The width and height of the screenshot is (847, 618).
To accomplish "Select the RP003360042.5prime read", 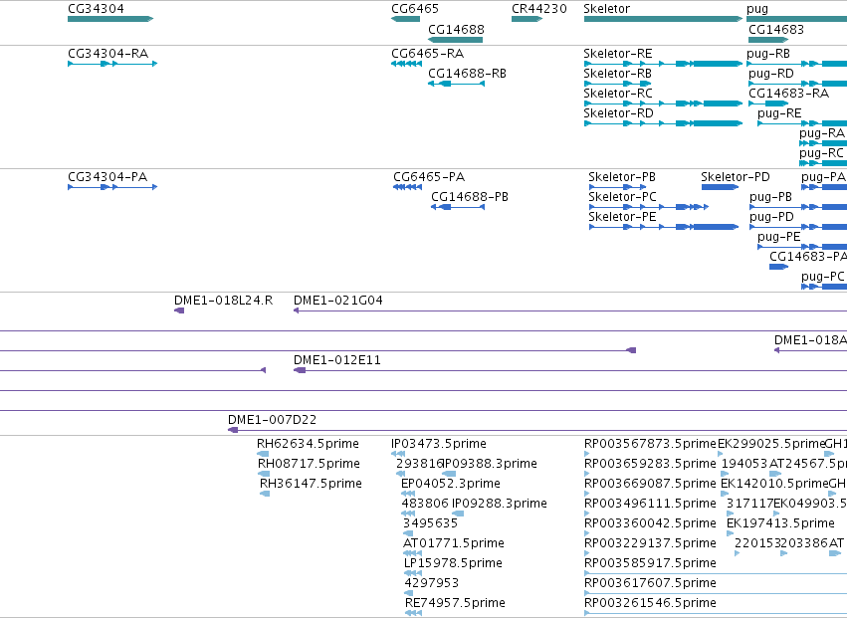I will 586,533.
